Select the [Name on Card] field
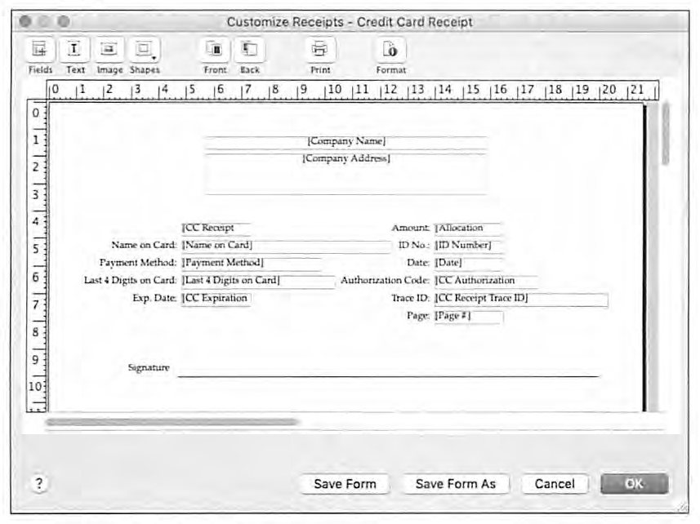This screenshot has height=524, width=700. coord(286,246)
